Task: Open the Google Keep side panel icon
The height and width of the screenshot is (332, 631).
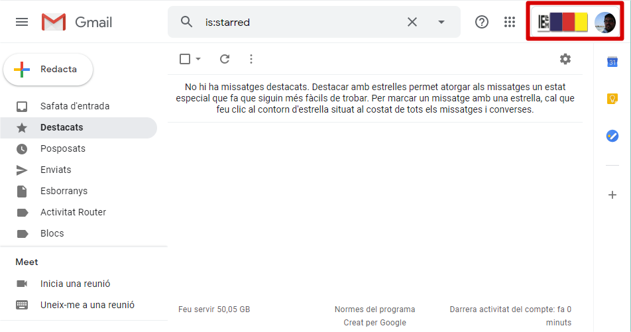Action: click(x=612, y=99)
